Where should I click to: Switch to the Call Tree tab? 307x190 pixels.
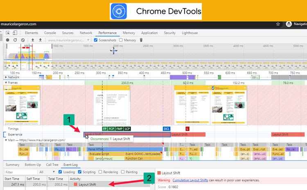(52, 165)
